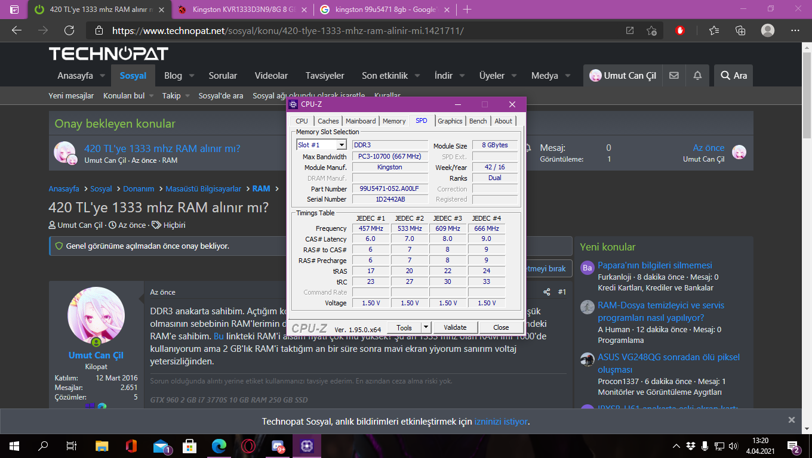Open the red AdBlock extension icon
Viewport: 812px width, 458px height.
(x=680, y=30)
